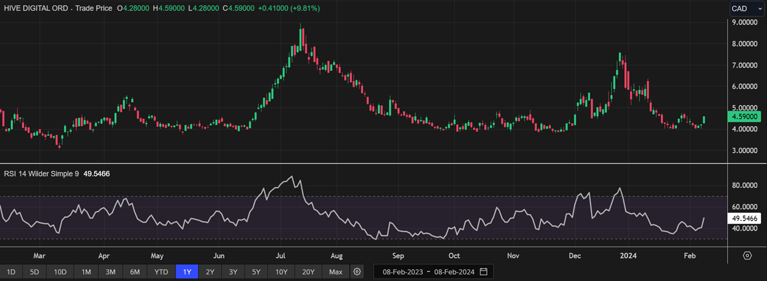Show year-to-date with YTD button
This screenshot has height=281, width=767.
coord(161,272)
